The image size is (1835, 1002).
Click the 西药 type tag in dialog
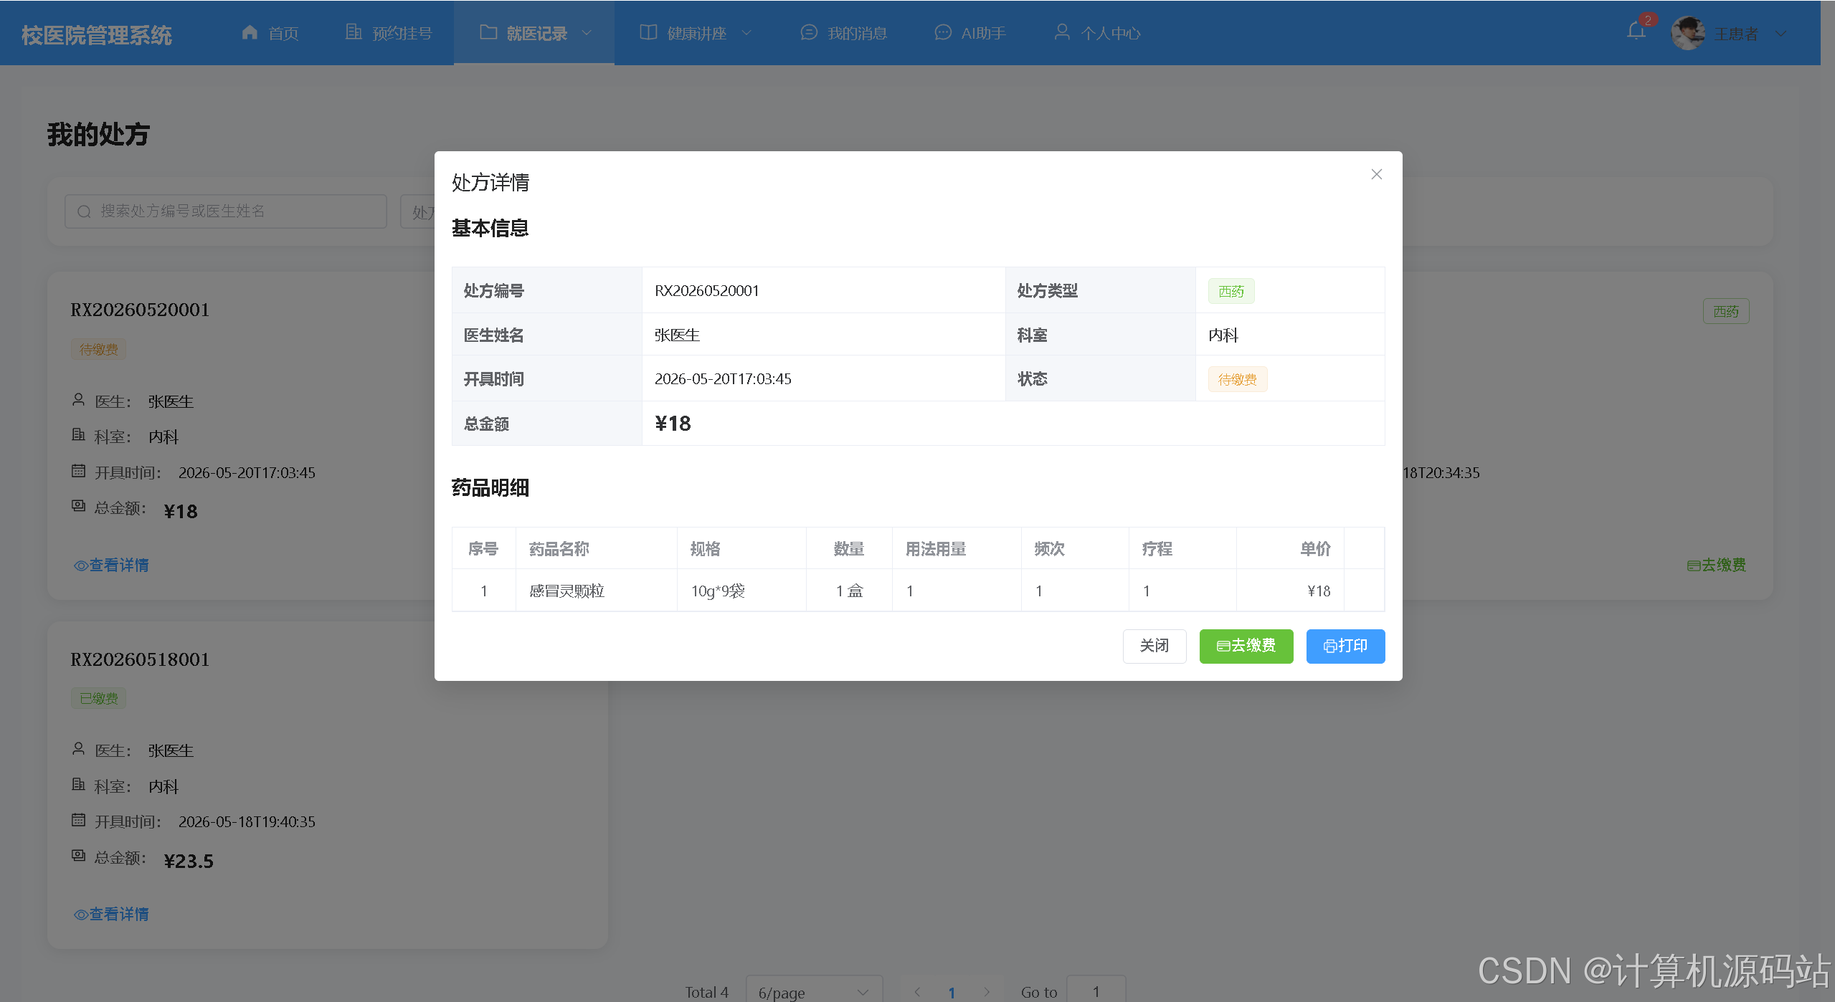tap(1231, 291)
